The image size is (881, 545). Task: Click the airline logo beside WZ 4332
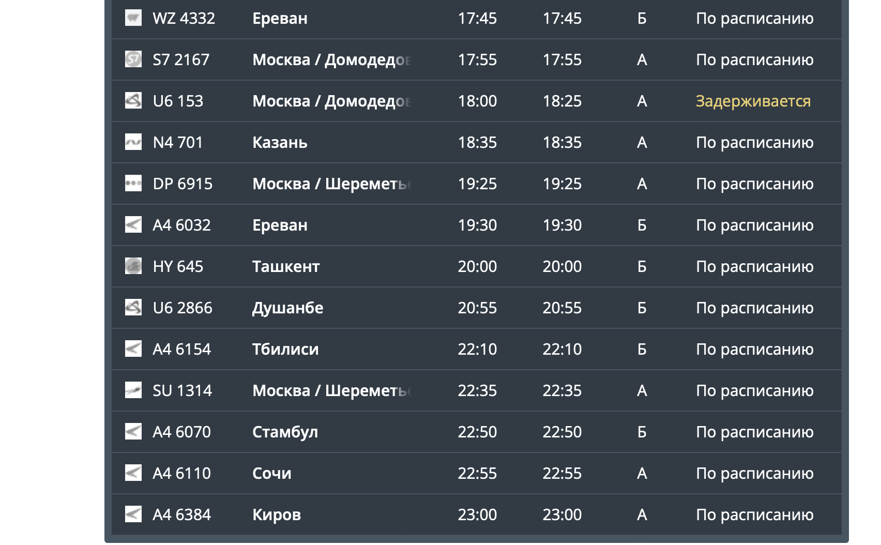tap(133, 18)
